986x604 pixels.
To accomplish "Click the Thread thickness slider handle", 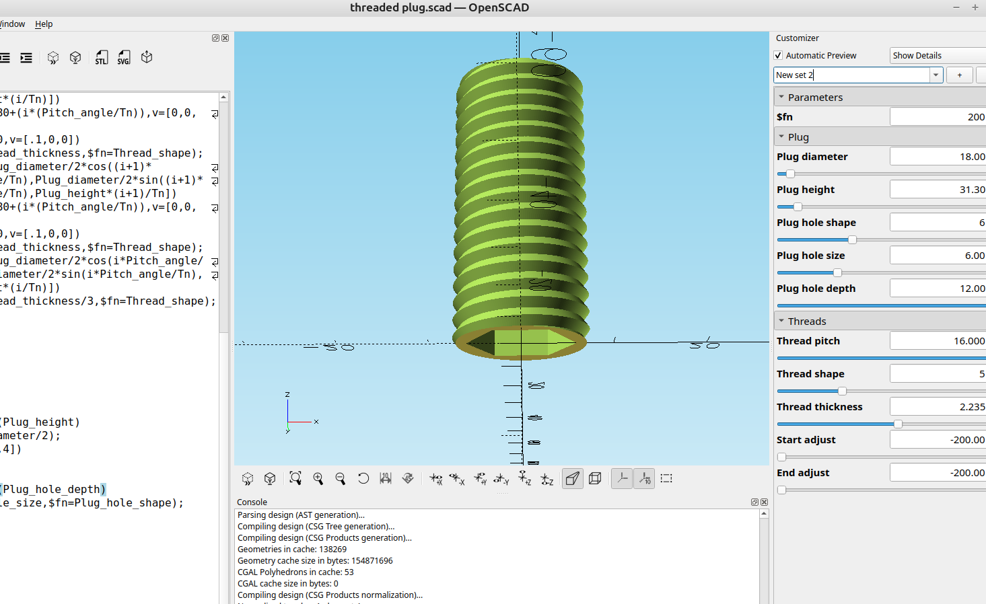I will [898, 424].
